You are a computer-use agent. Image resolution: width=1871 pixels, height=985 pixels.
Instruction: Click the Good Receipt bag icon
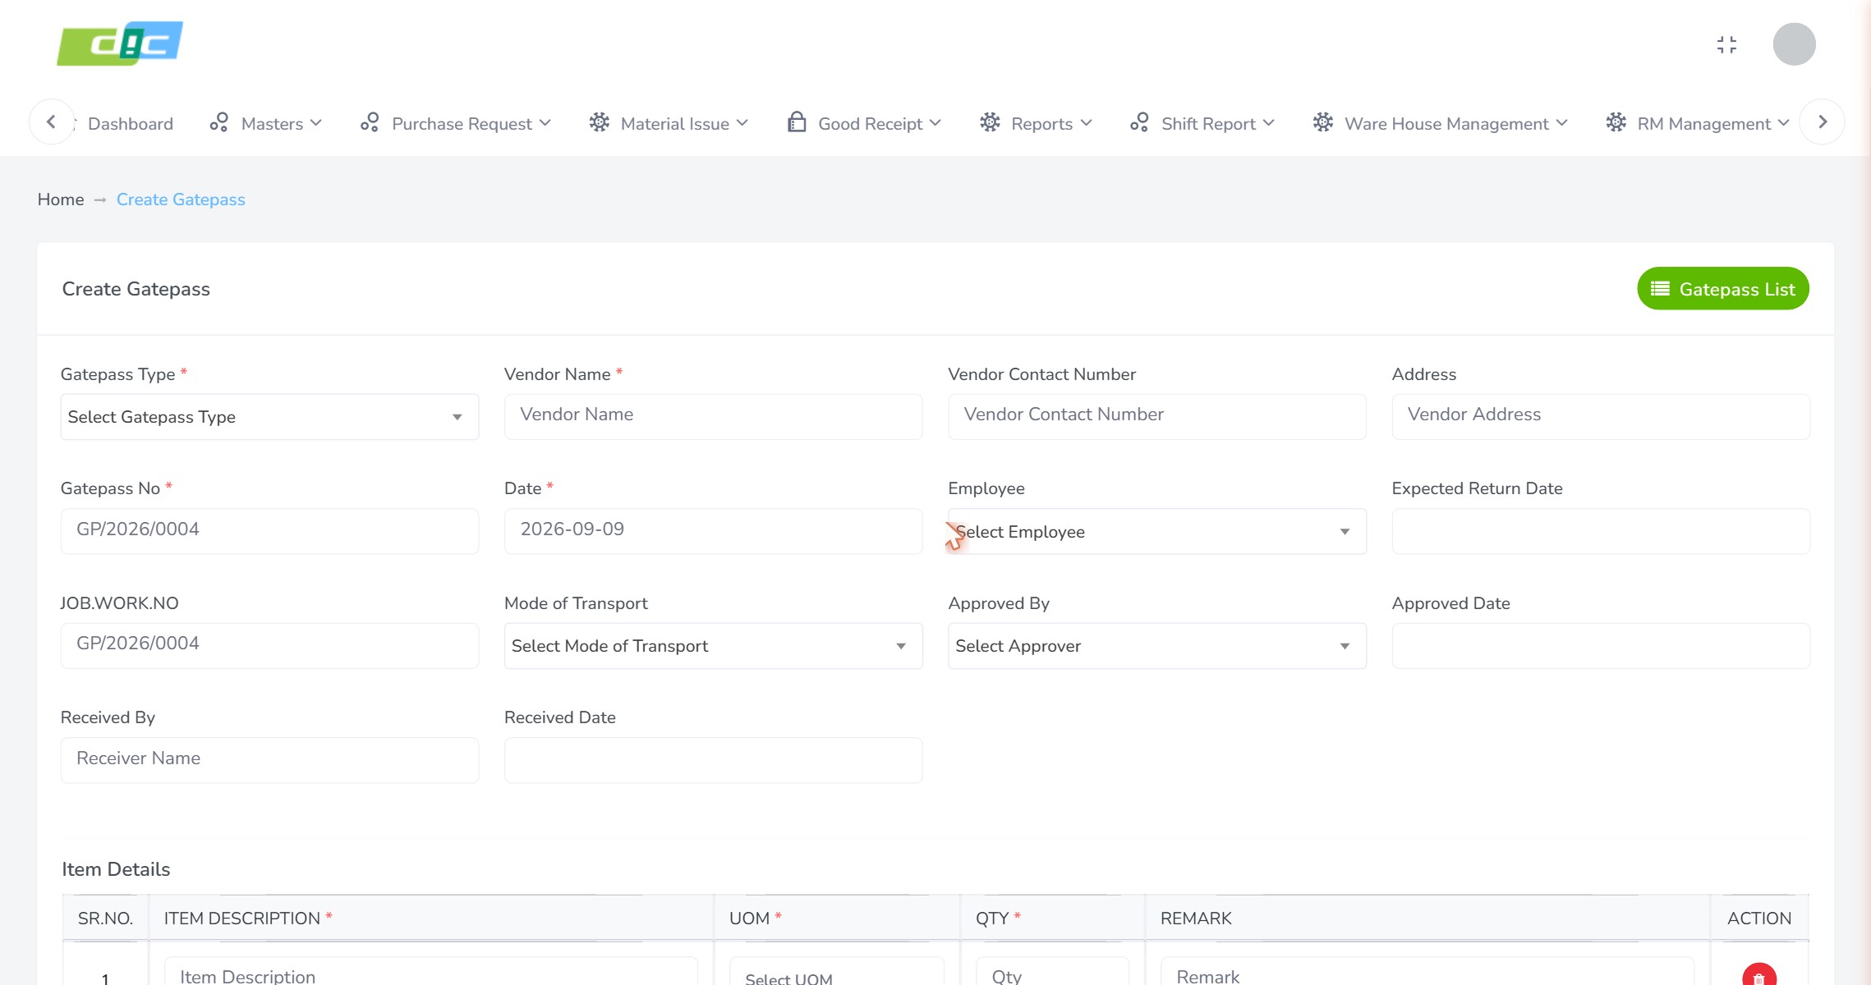(797, 122)
